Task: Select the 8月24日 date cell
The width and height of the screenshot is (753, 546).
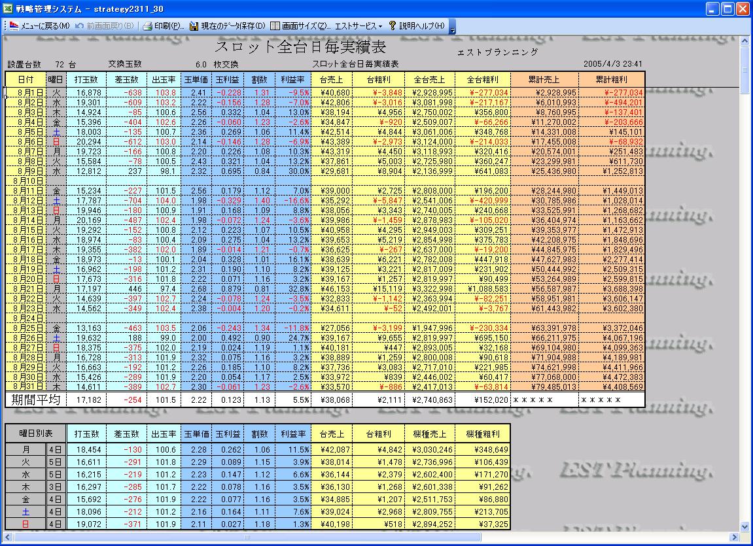Action: coord(26,318)
